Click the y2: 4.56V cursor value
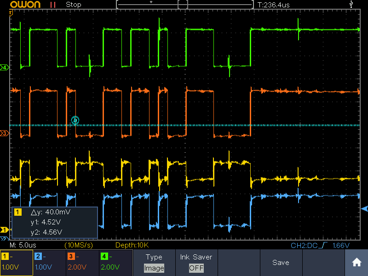 (46, 232)
